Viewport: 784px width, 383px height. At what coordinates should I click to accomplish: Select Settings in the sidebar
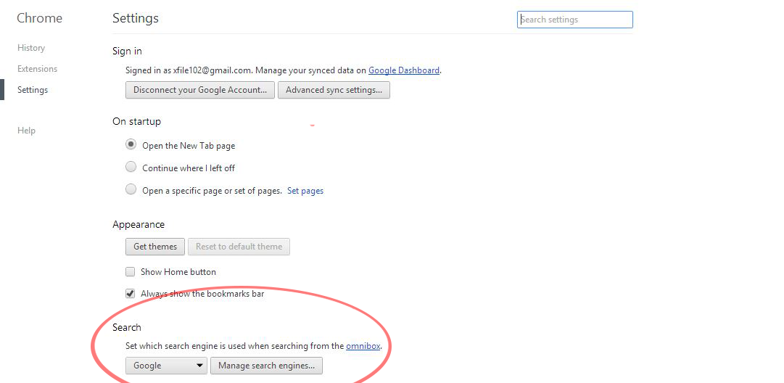[x=33, y=90]
